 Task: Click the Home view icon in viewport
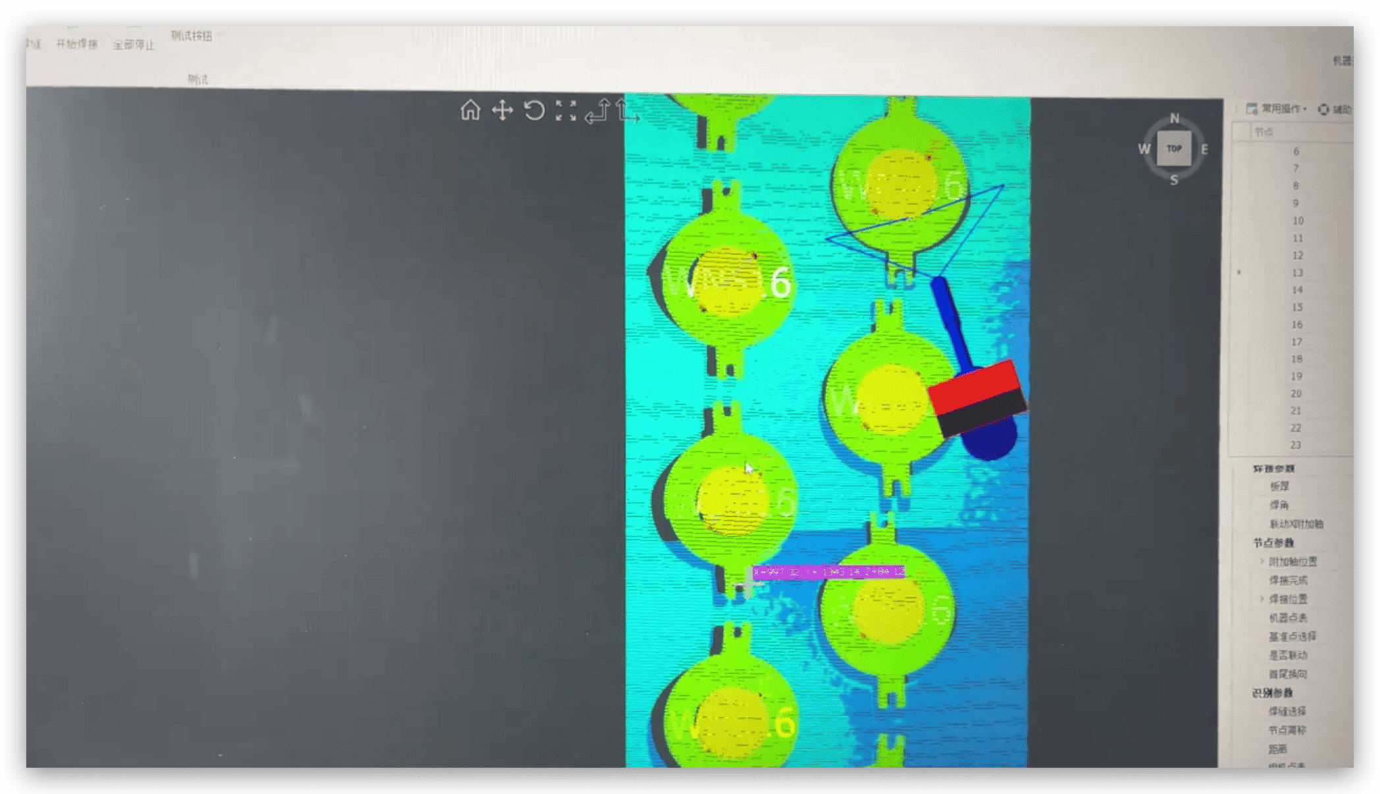(x=470, y=110)
